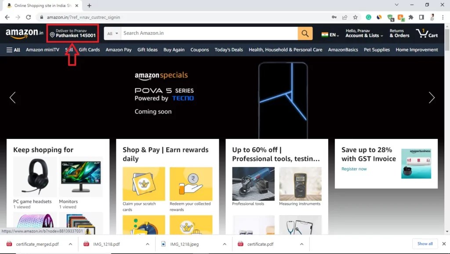450x254 pixels.
Task: Click the browser forward arrow
Action: [18, 17]
